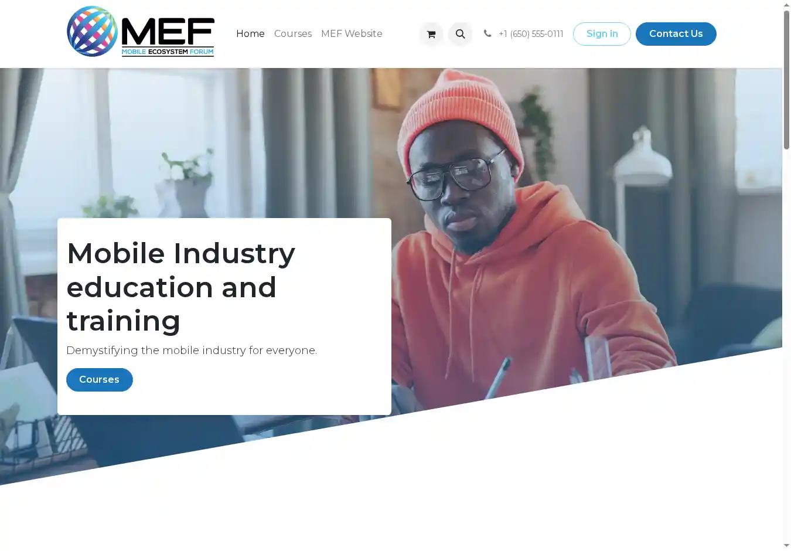Click the Demystifying the mobile industry tagline
This screenshot has height=551, width=791.
pyautogui.click(x=192, y=351)
